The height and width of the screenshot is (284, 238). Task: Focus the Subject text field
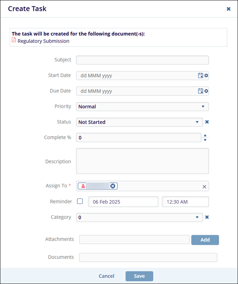[142, 60]
